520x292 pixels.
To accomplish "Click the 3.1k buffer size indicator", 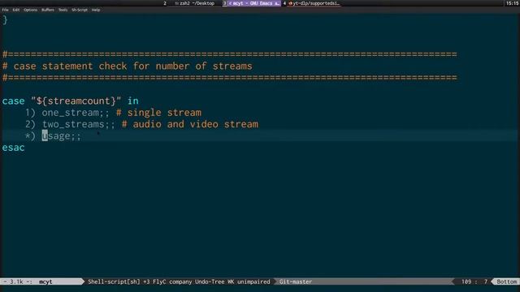I will pyautogui.click(x=16, y=281).
